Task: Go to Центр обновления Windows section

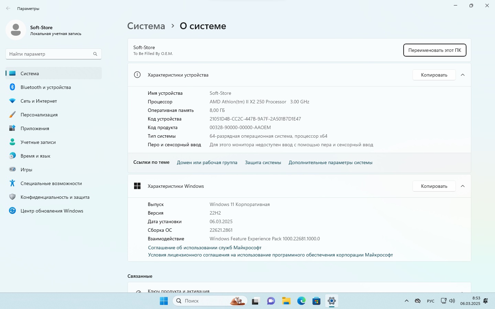Action: click(x=54, y=211)
